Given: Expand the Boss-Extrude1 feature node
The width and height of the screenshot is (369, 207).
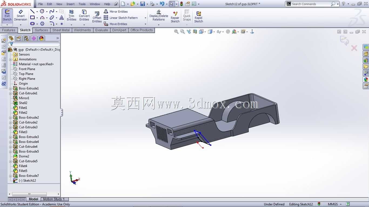Looking at the screenshot, I should [11, 89].
